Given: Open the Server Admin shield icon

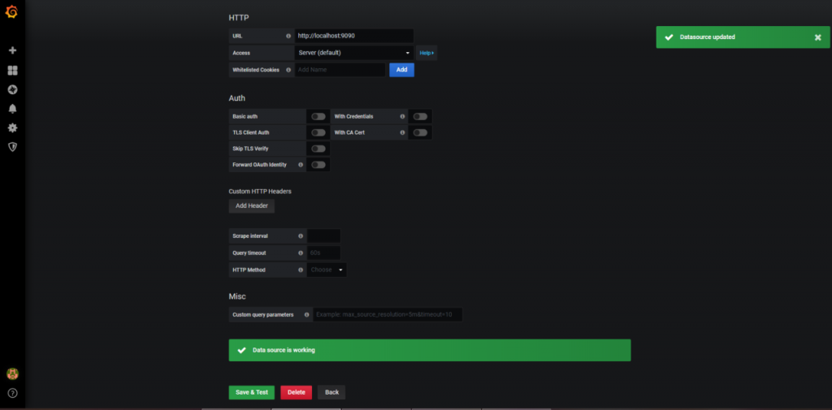Looking at the screenshot, I should [x=13, y=147].
